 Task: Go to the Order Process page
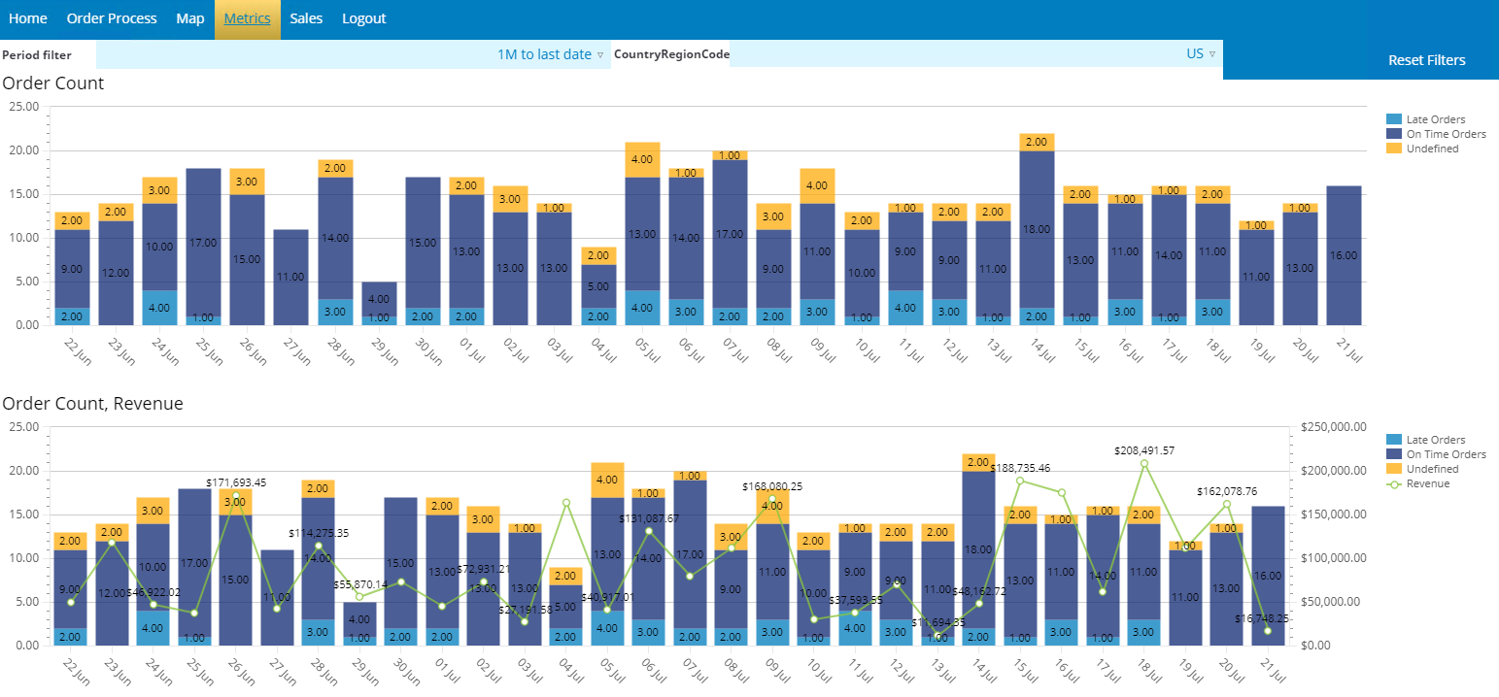[112, 18]
